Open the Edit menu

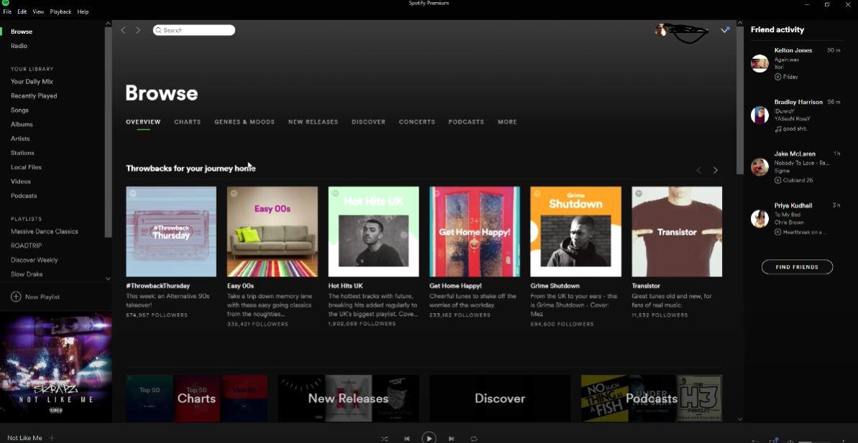click(x=22, y=11)
